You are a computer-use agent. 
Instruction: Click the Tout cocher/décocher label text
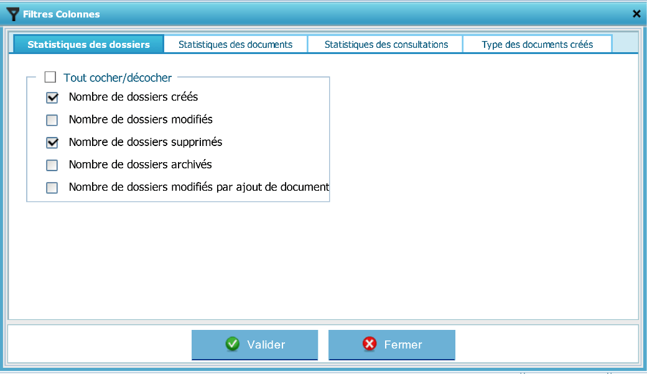118,78
